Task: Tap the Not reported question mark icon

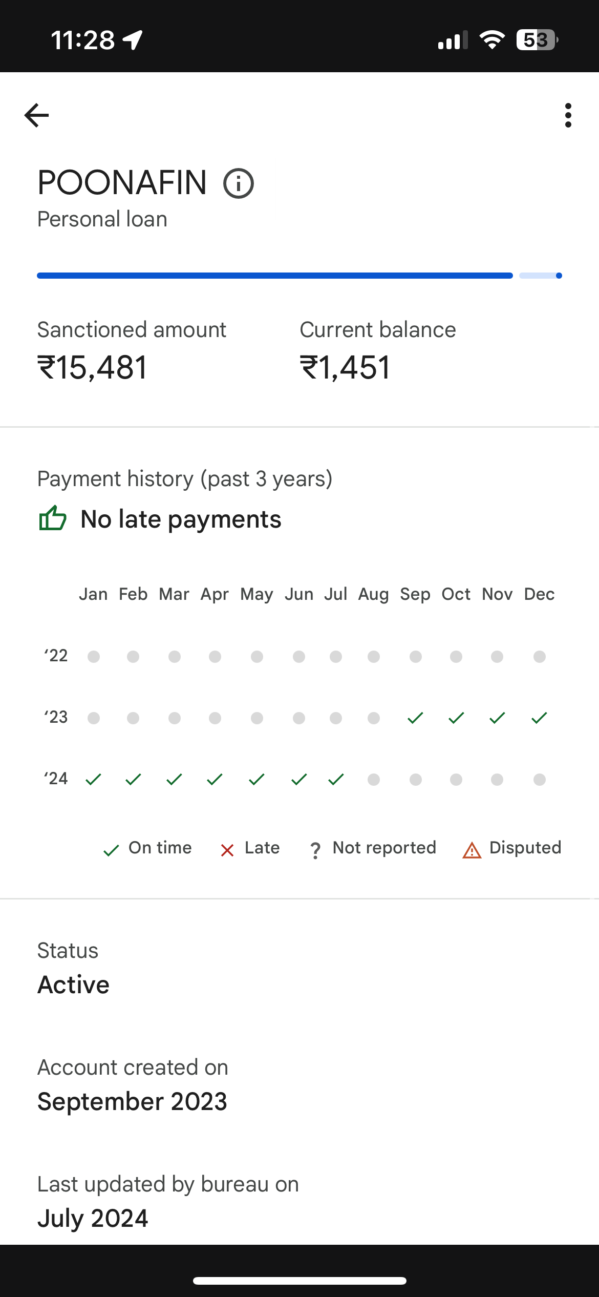Action: (x=315, y=850)
